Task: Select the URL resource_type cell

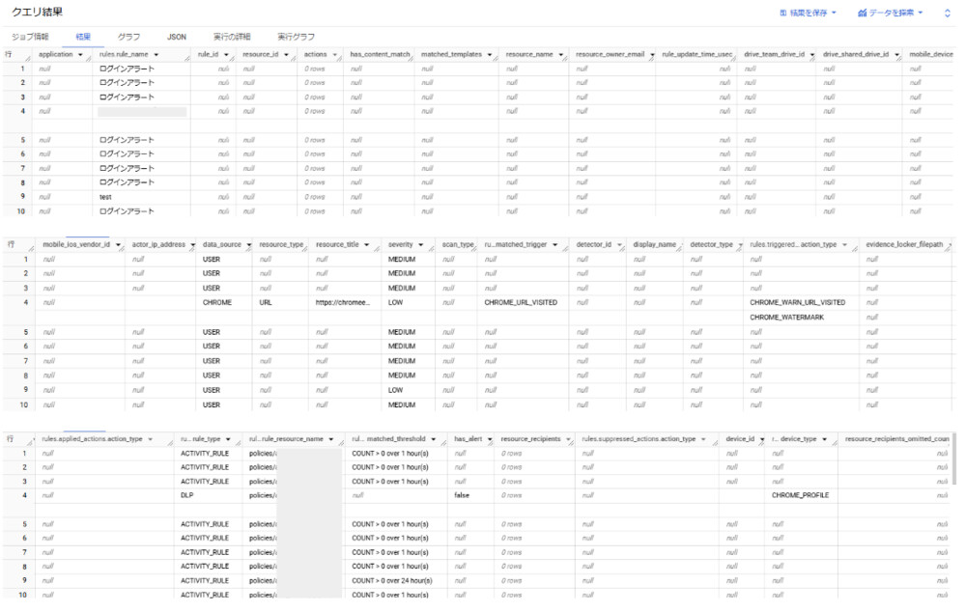Action: click(266, 303)
